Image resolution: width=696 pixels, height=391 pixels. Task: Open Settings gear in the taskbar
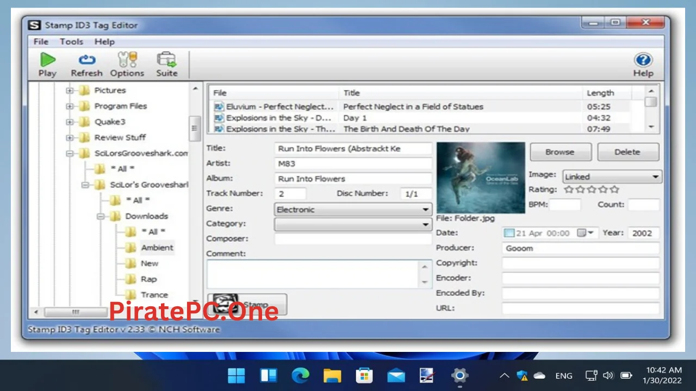pos(459,375)
